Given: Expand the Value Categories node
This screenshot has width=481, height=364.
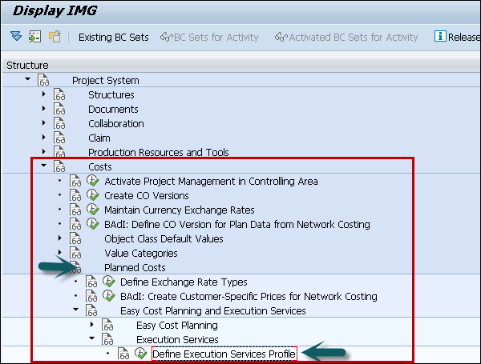Looking at the screenshot, I should [x=60, y=253].
